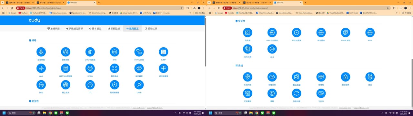Image resolution: width=413 pixels, height=116 pixels.
Task: Click the left taskbar's 搜尋 search box
Action: (21, 113)
